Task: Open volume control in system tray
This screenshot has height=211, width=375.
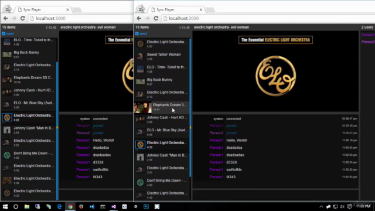Action: [x=342, y=207]
